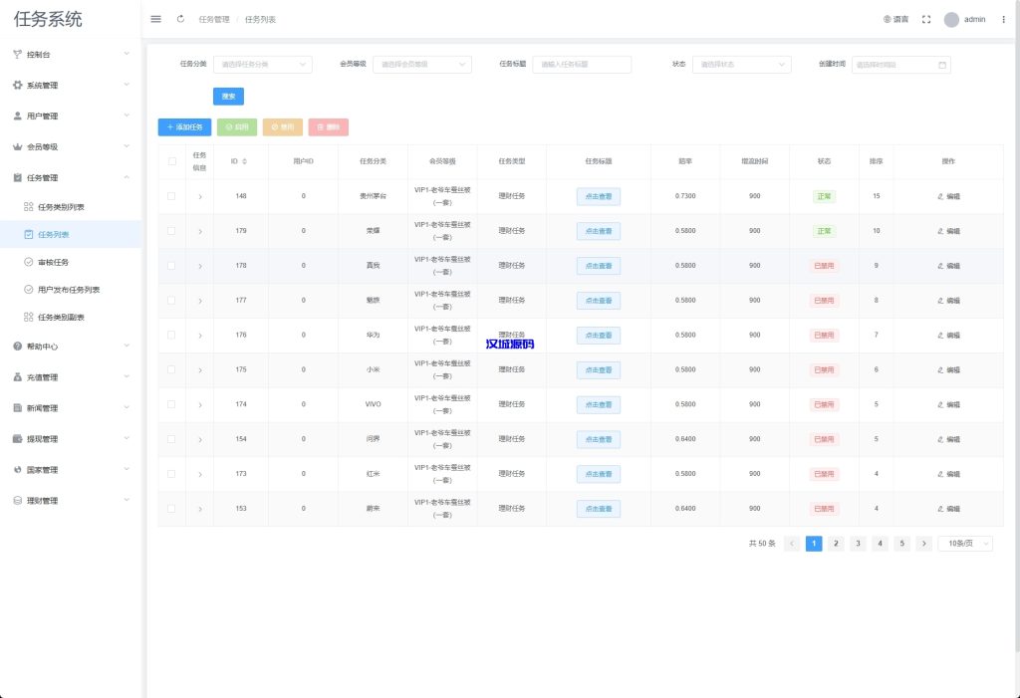This screenshot has height=698, width=1020.
Task: Expand task info for row ID 179
Action: 200,231
